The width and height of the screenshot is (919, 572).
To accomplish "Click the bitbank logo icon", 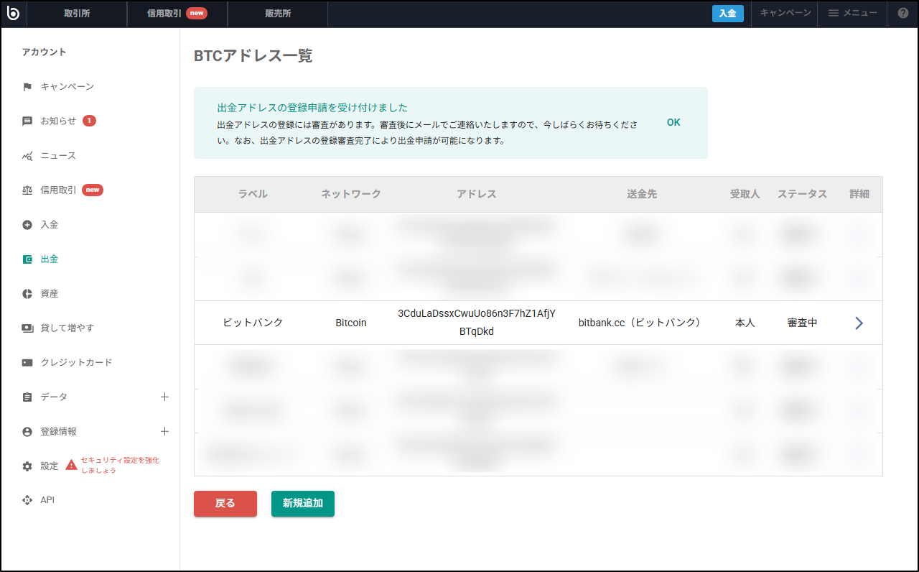I will tap(13, 13).
